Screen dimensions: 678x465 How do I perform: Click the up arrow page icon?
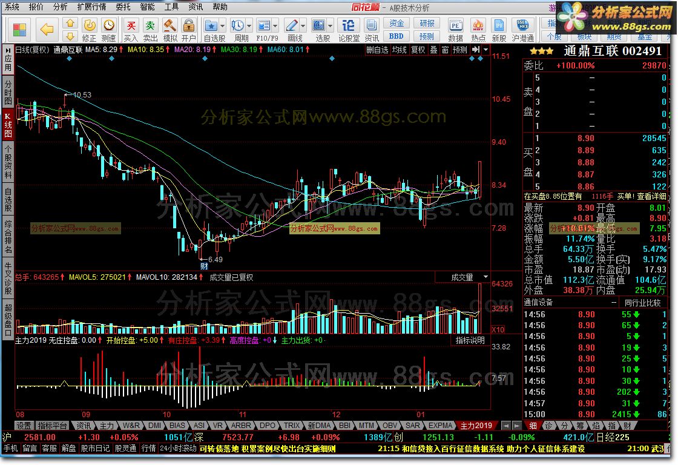click(x=70, y=23)
